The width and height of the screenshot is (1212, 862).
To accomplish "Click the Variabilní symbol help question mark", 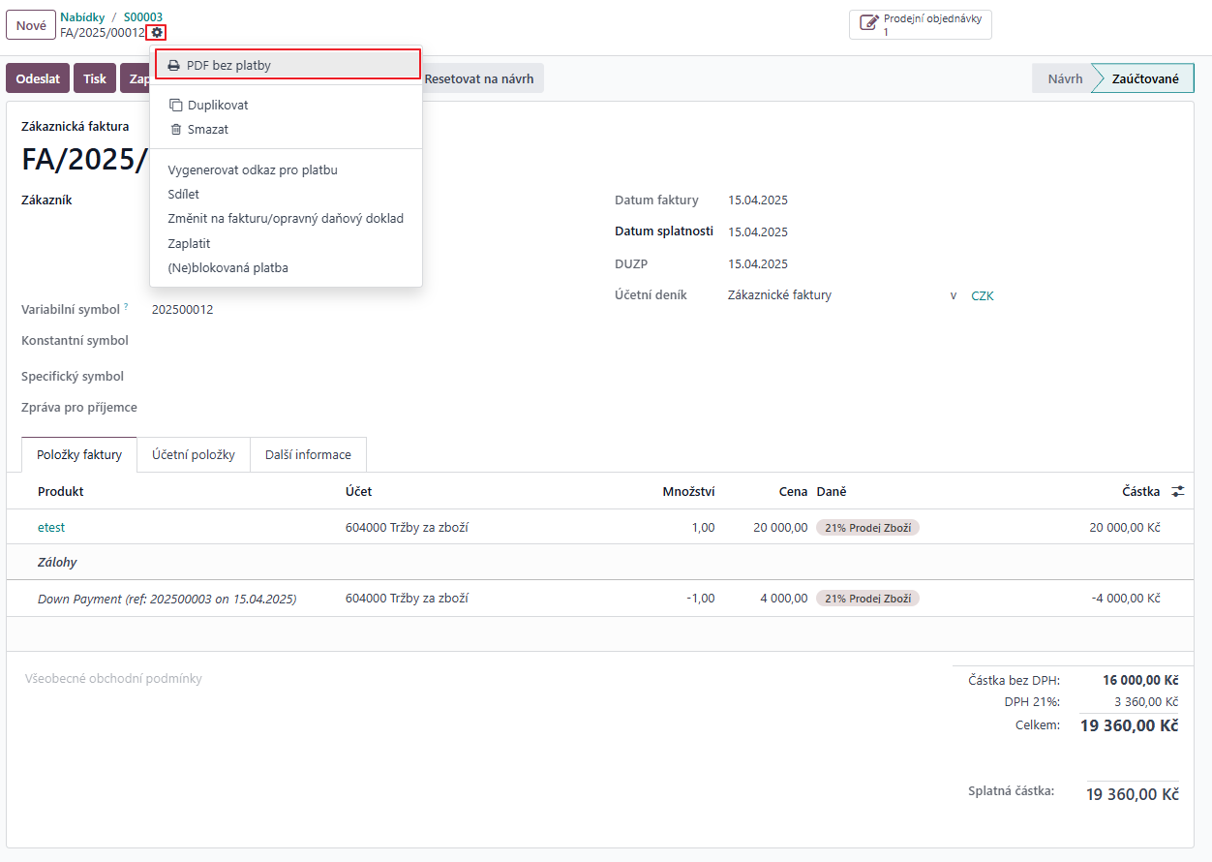I will (126, 307).
